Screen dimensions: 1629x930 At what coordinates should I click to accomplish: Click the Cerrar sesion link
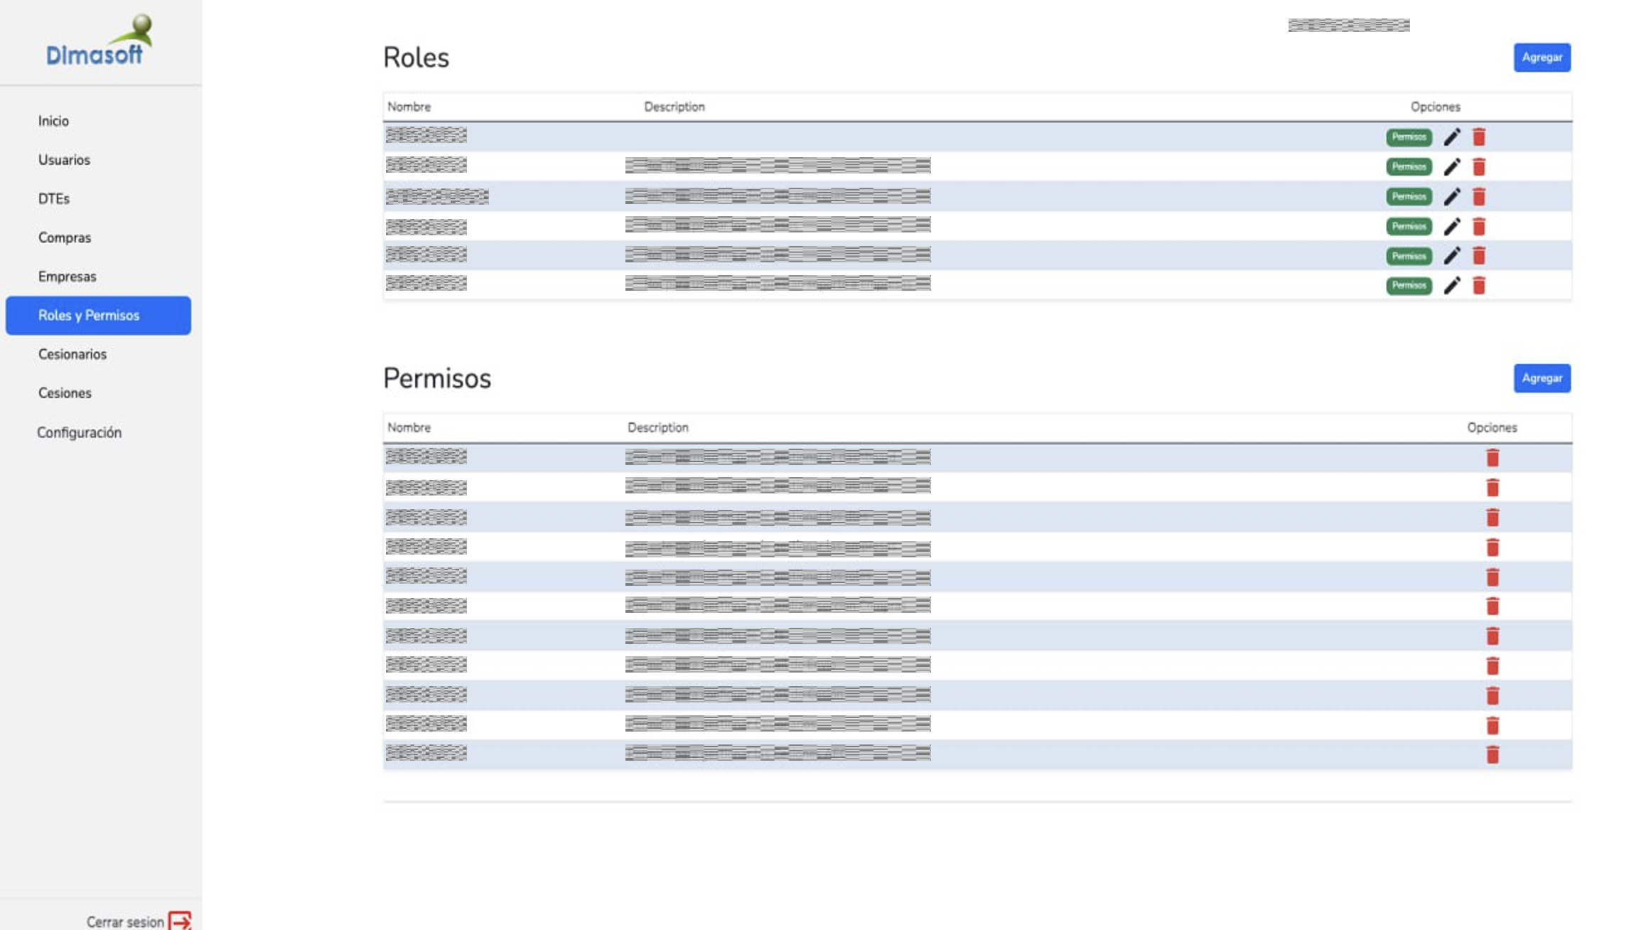click(x=125, y=921)
